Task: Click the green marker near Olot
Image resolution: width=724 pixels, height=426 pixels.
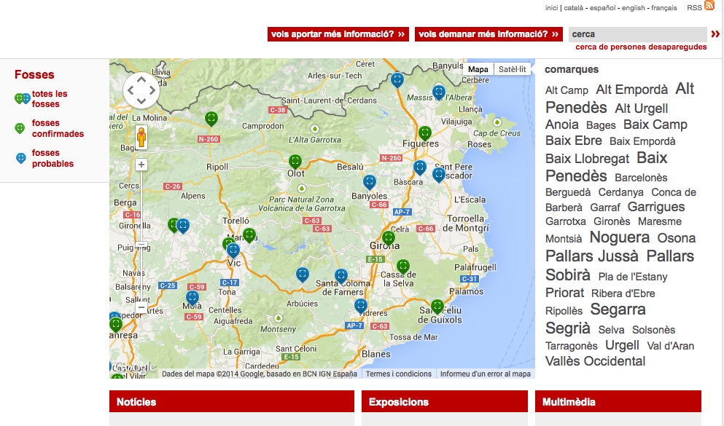Action: 295,162
